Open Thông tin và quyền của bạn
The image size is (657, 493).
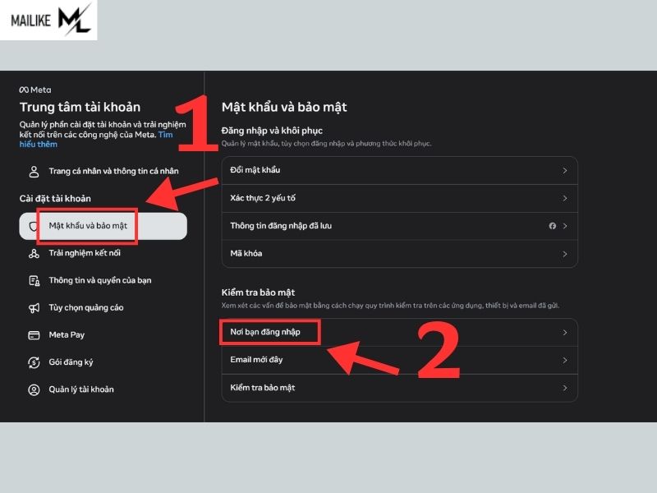[x=103, y=280]
